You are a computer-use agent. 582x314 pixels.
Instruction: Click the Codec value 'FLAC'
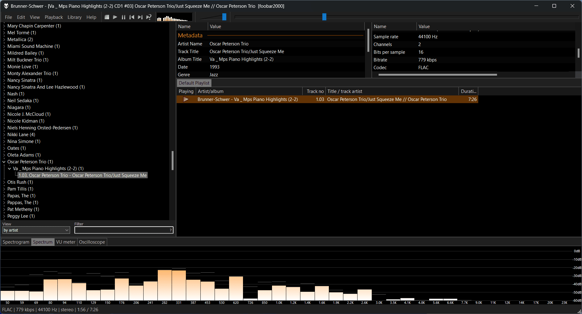pos(423,68)
